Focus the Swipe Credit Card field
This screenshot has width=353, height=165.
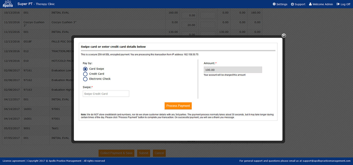[x=106, y=94]
